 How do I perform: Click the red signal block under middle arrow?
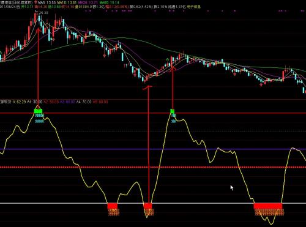pos(147,206)
